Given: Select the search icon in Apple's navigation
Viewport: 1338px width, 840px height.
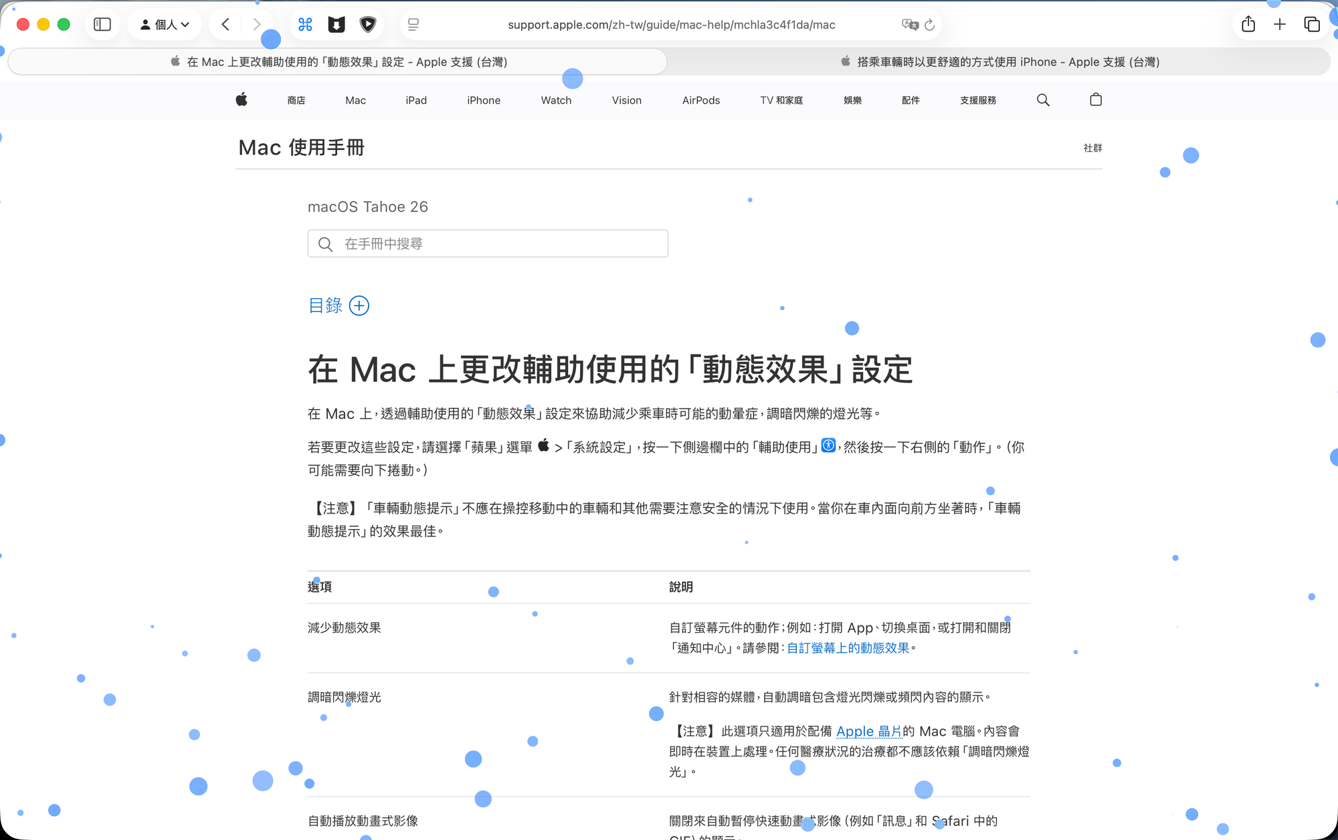Looking at the screenshot, I should pos(1043,100).
